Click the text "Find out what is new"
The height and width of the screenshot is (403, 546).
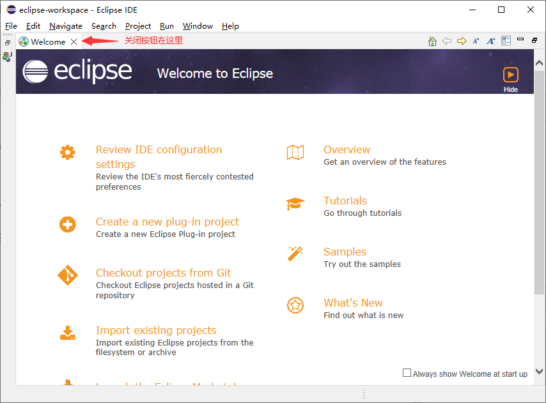[364, 316]
